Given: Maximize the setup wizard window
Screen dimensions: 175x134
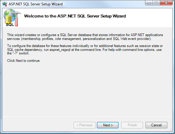Looking at the screenshot, I should (x=156, y=3).
